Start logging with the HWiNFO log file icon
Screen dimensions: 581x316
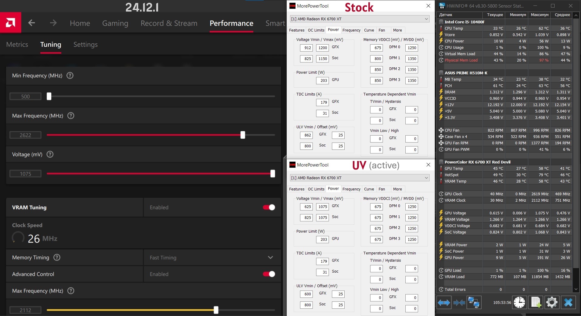coord(536,302)
